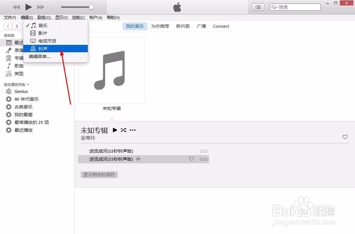Open the more options (…) icon for 未知专辑

point(132,130)
